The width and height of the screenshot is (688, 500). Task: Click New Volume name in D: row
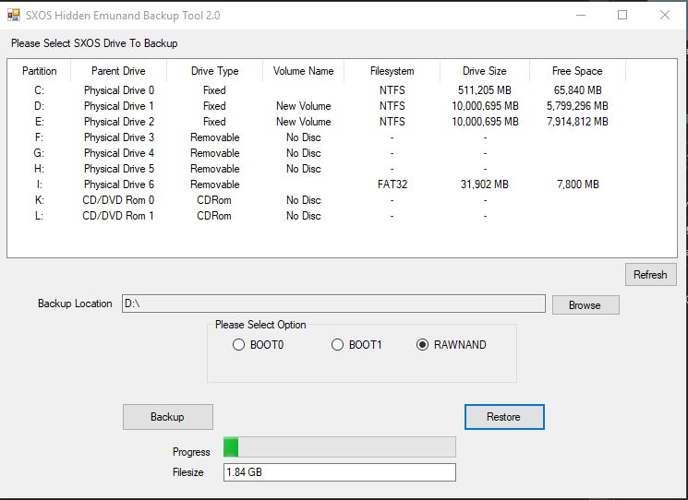pyautogui.click(x=303, y=106)
